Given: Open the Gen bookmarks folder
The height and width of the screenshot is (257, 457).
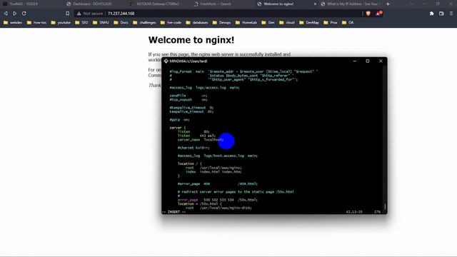Looking at the screenshot, I should click(268, 22).
